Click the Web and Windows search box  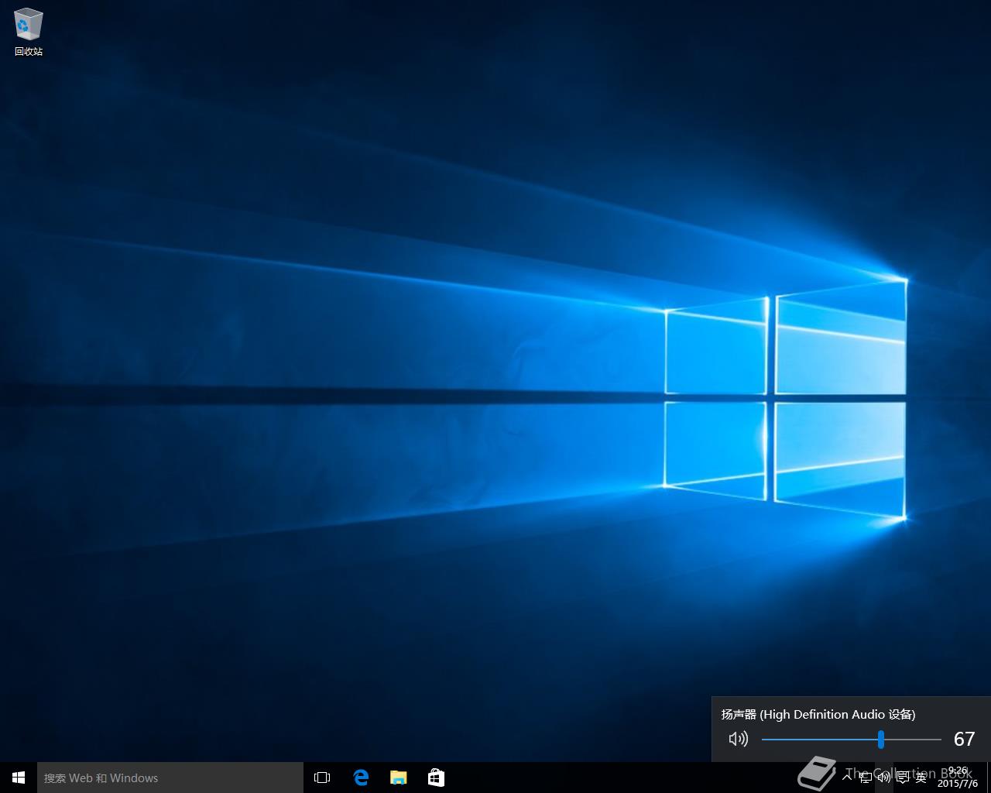[x=170, y=778]
